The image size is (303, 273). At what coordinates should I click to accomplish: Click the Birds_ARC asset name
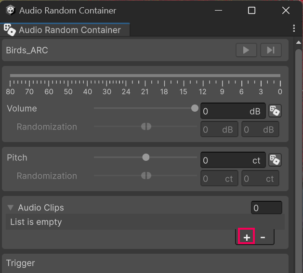click(27, 50)
